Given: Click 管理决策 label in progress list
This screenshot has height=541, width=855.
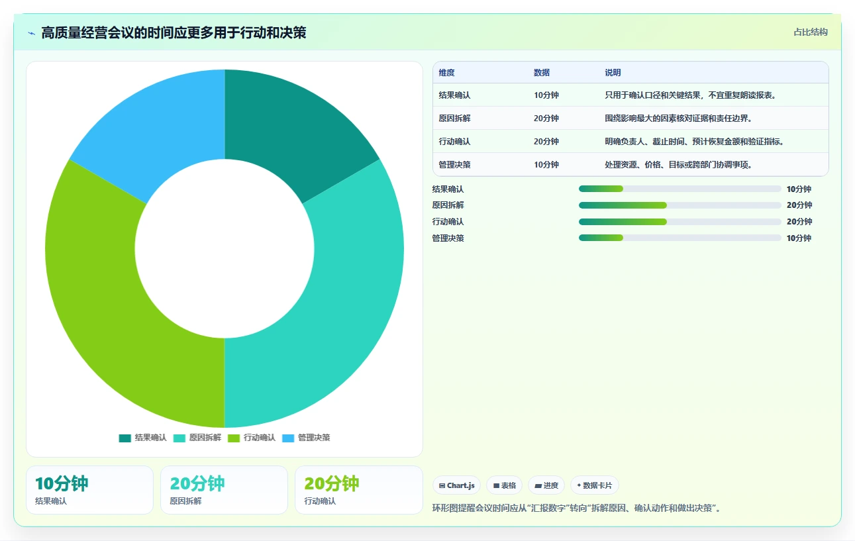Looking at the screenshot, I should coord(448,238).
